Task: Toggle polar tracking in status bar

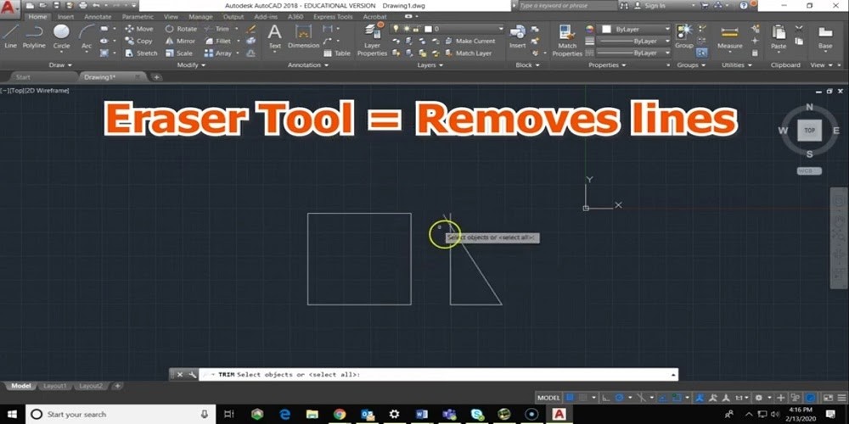Action: [x=618, y=398]
